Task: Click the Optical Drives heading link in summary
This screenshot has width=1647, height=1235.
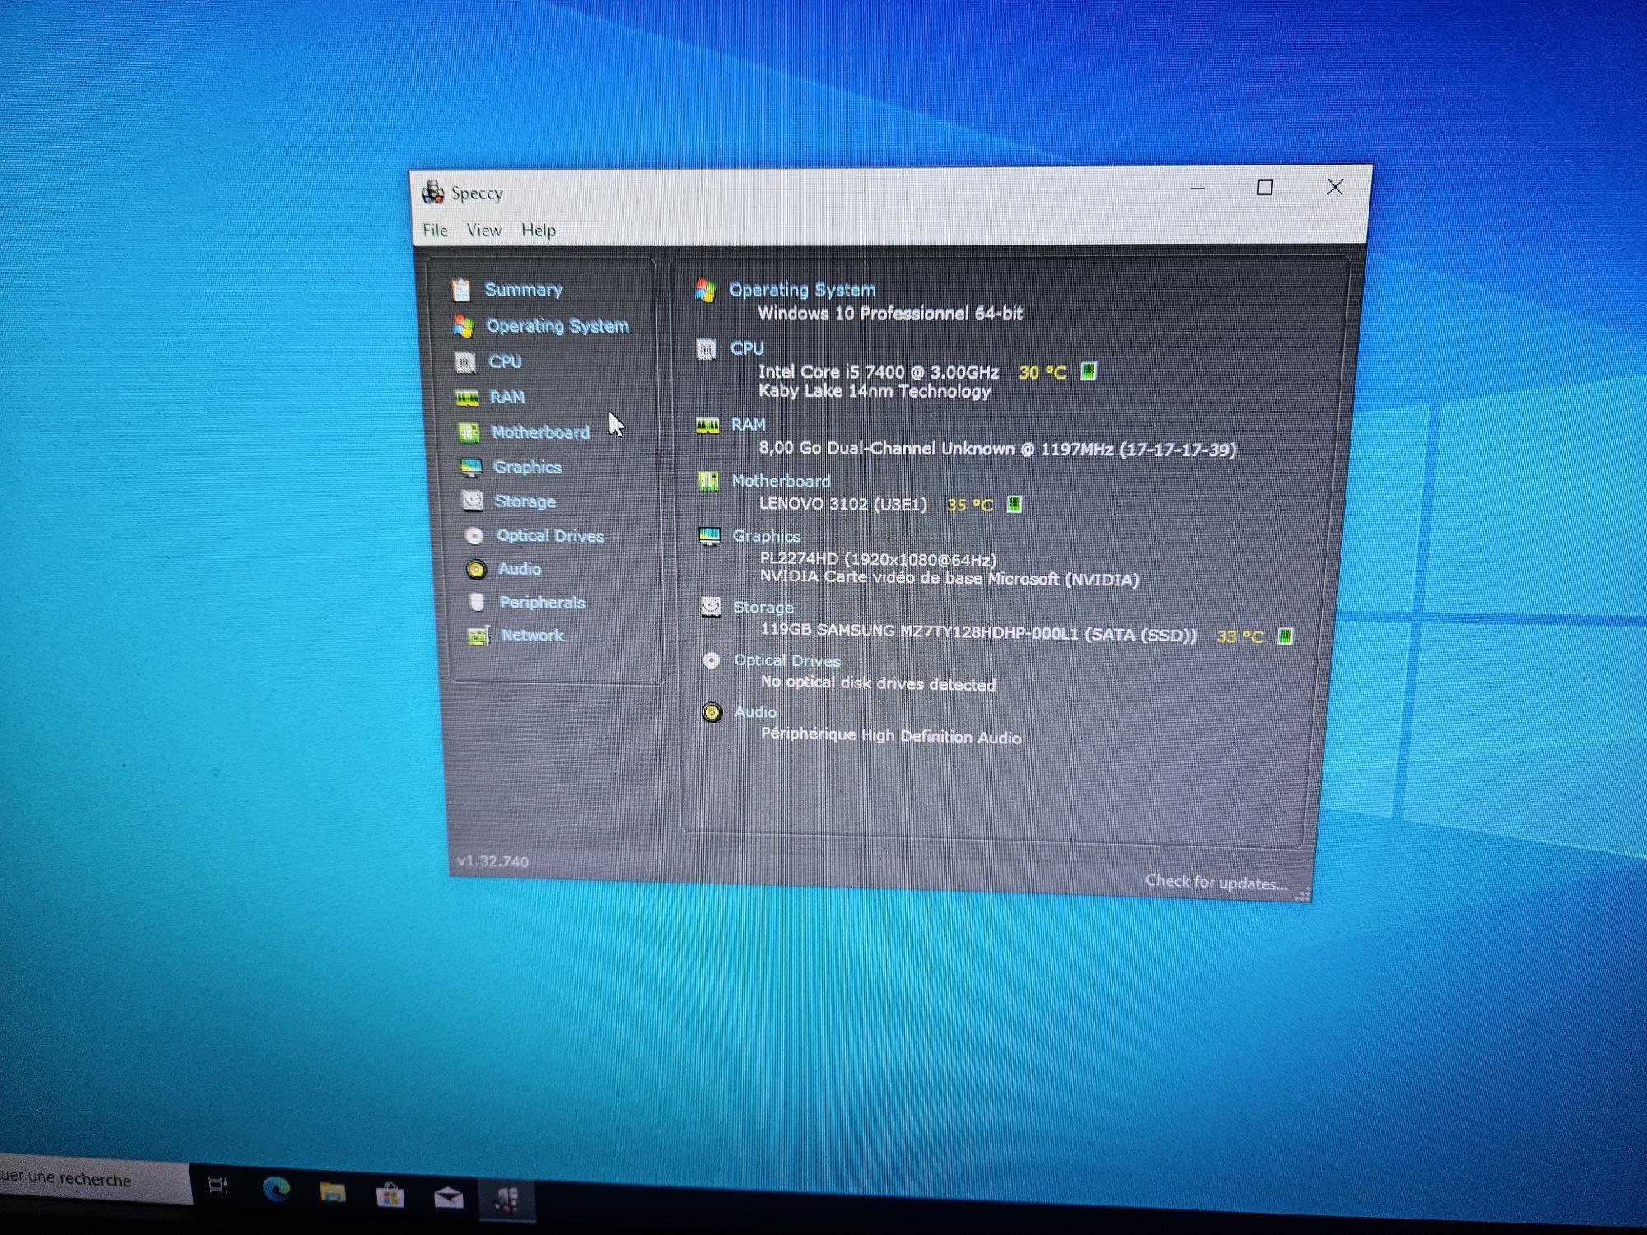Action: pyautogui.click(x=787, y=660)
